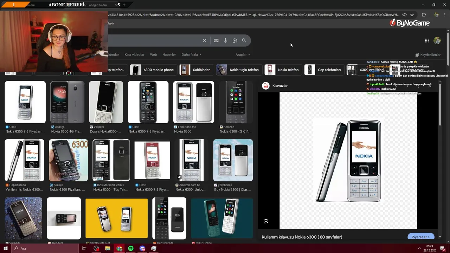Expand the Daha fazla dropdown
The width and height of the screenshot is (450, 253).
pyautogui.click(x=191, y=55)
